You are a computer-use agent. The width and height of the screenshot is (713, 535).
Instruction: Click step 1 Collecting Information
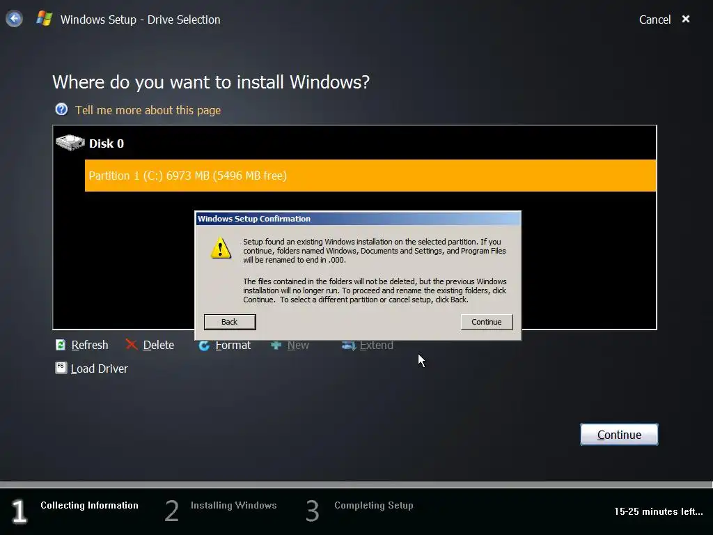pos(75,509)
